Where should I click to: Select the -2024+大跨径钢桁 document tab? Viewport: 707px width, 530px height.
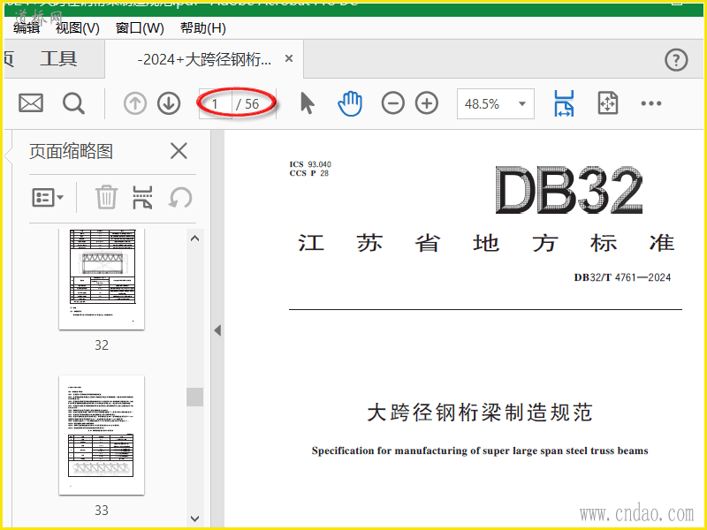(x=204, y=59)
